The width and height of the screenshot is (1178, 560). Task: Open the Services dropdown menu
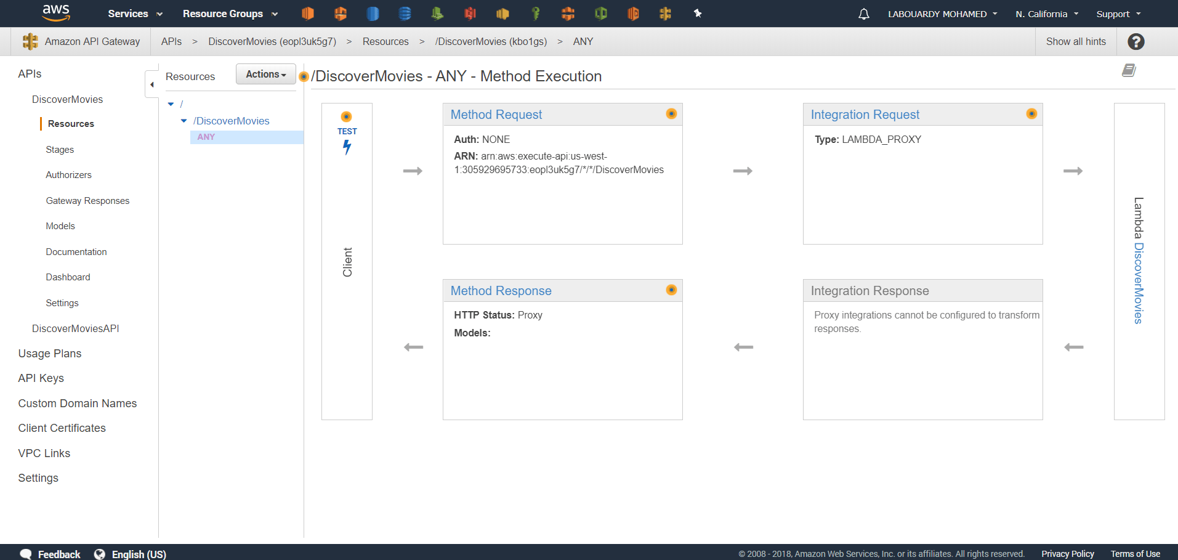pyautogui.click(x=135, y=14)
